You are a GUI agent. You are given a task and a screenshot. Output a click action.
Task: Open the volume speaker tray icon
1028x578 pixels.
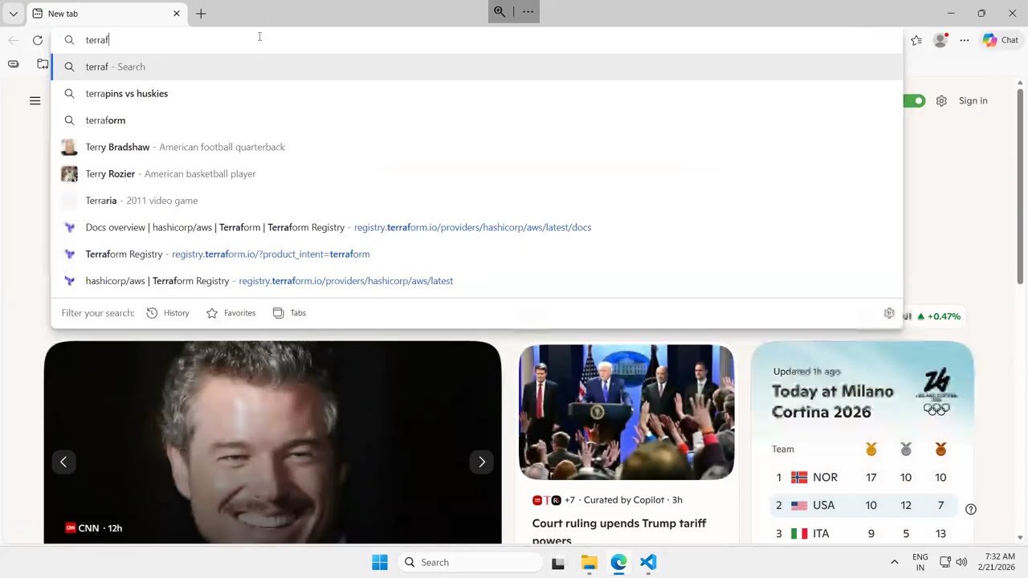961,562
